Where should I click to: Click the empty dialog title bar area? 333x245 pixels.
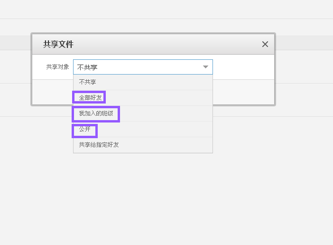pyautogui.click(x=166, y=44)
